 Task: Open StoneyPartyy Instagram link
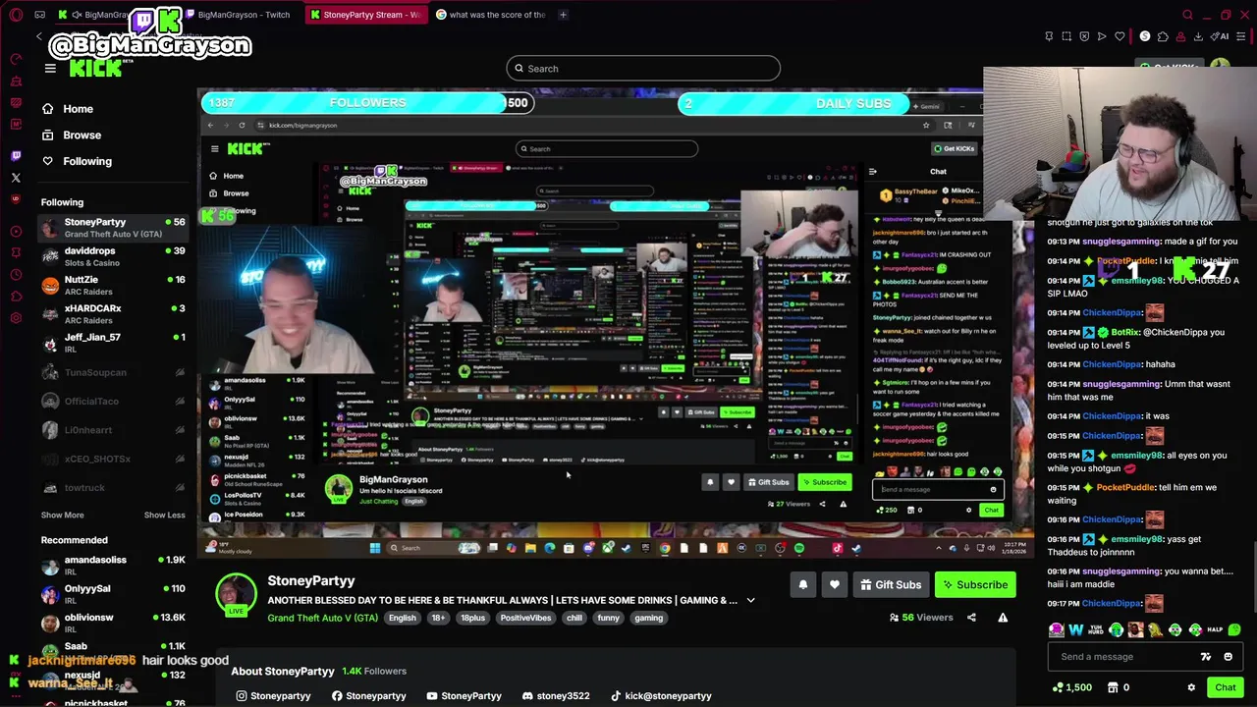273,696
